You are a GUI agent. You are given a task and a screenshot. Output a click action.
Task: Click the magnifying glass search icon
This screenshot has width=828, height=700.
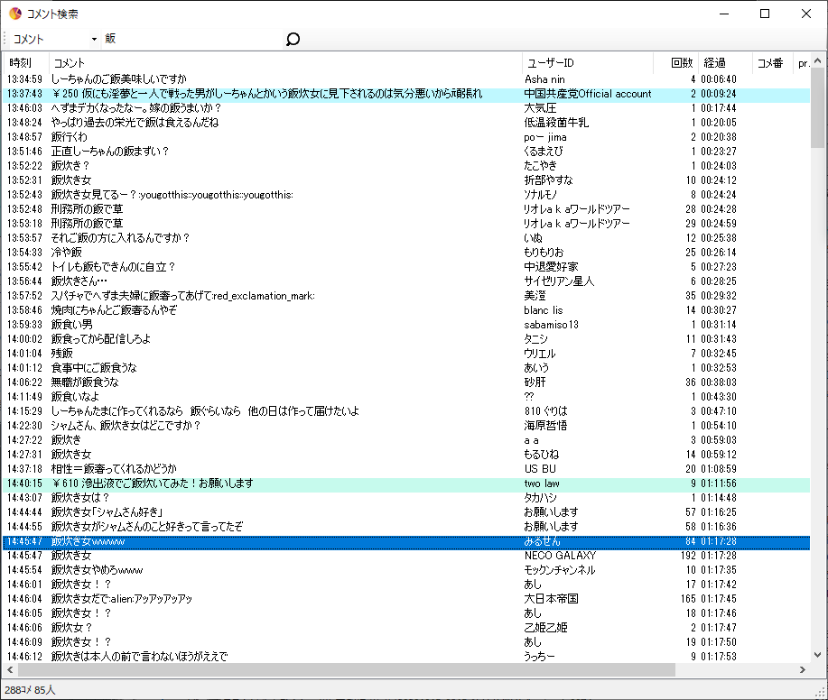[x=292, y=39]
